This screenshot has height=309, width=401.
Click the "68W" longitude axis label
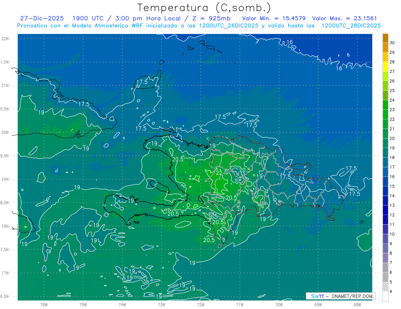[x=357, y=304]
